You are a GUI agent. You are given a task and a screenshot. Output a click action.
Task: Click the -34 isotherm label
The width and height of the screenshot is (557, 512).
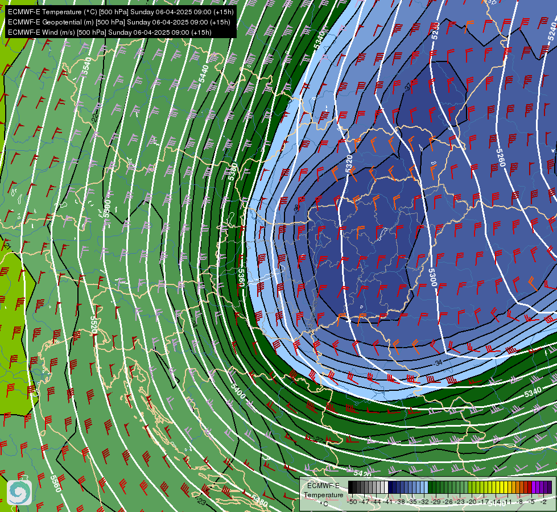(438, 362)
